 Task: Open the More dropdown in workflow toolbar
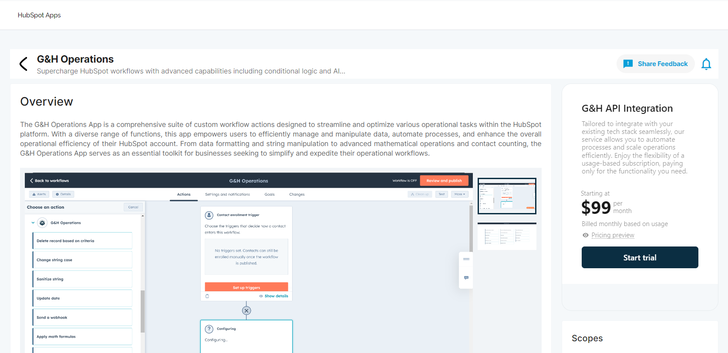click(459, 194)
